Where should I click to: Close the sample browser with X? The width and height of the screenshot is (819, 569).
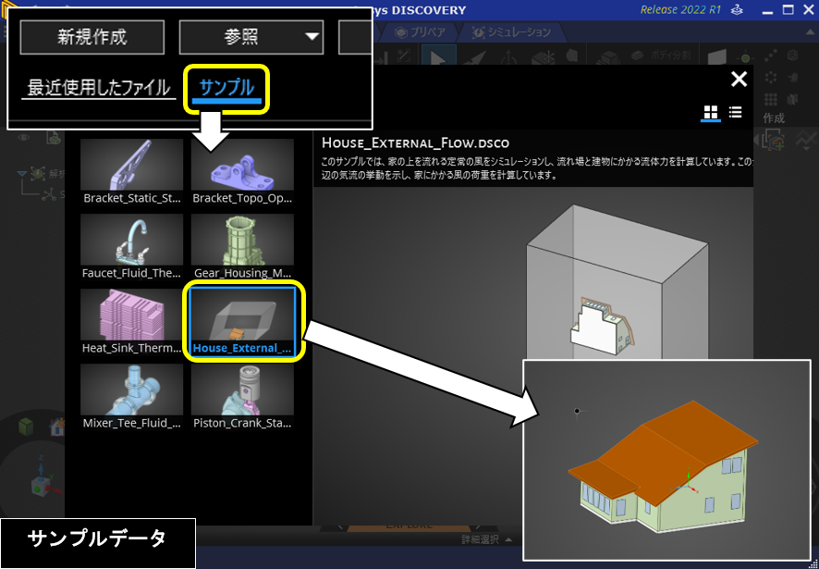[x=740, y=80]
